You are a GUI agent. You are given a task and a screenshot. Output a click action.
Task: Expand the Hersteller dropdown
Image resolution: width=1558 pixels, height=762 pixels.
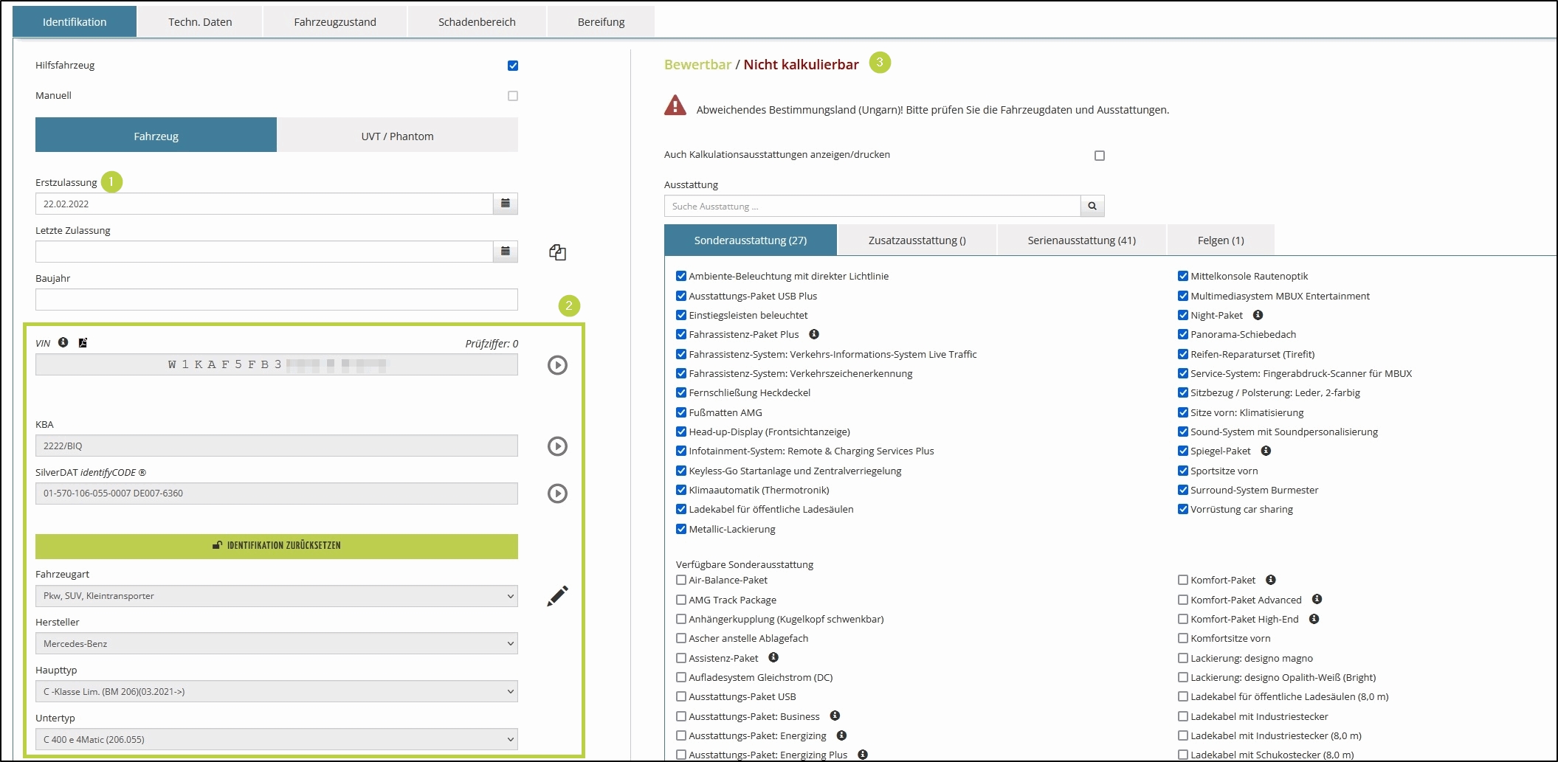pyautogui.click(x=276, y=644)
